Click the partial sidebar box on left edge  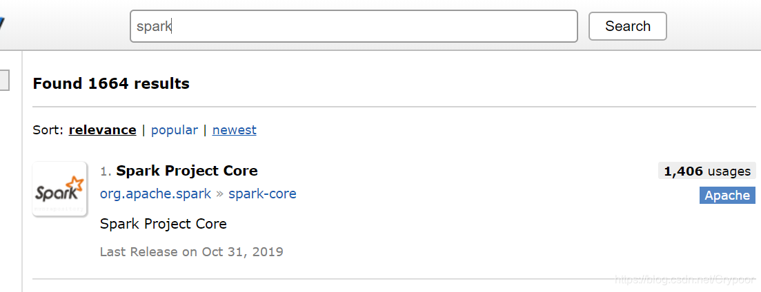pos(4,80)
